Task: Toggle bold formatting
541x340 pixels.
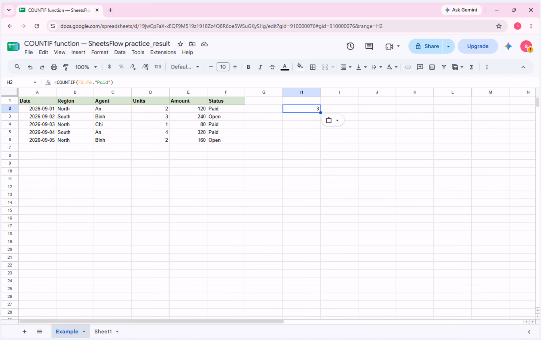Action: point(248,67)
